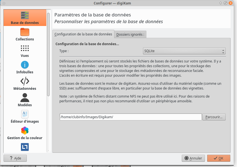Viewport: 237px width, 167px height.
Task: Click the Gestion de la couleur label
Action: pyautogui.click(x=25, y=138)
